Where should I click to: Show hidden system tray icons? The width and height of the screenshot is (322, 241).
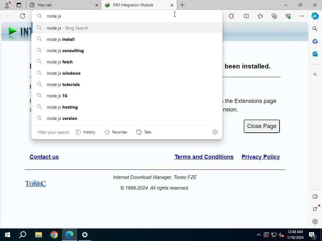259,235
